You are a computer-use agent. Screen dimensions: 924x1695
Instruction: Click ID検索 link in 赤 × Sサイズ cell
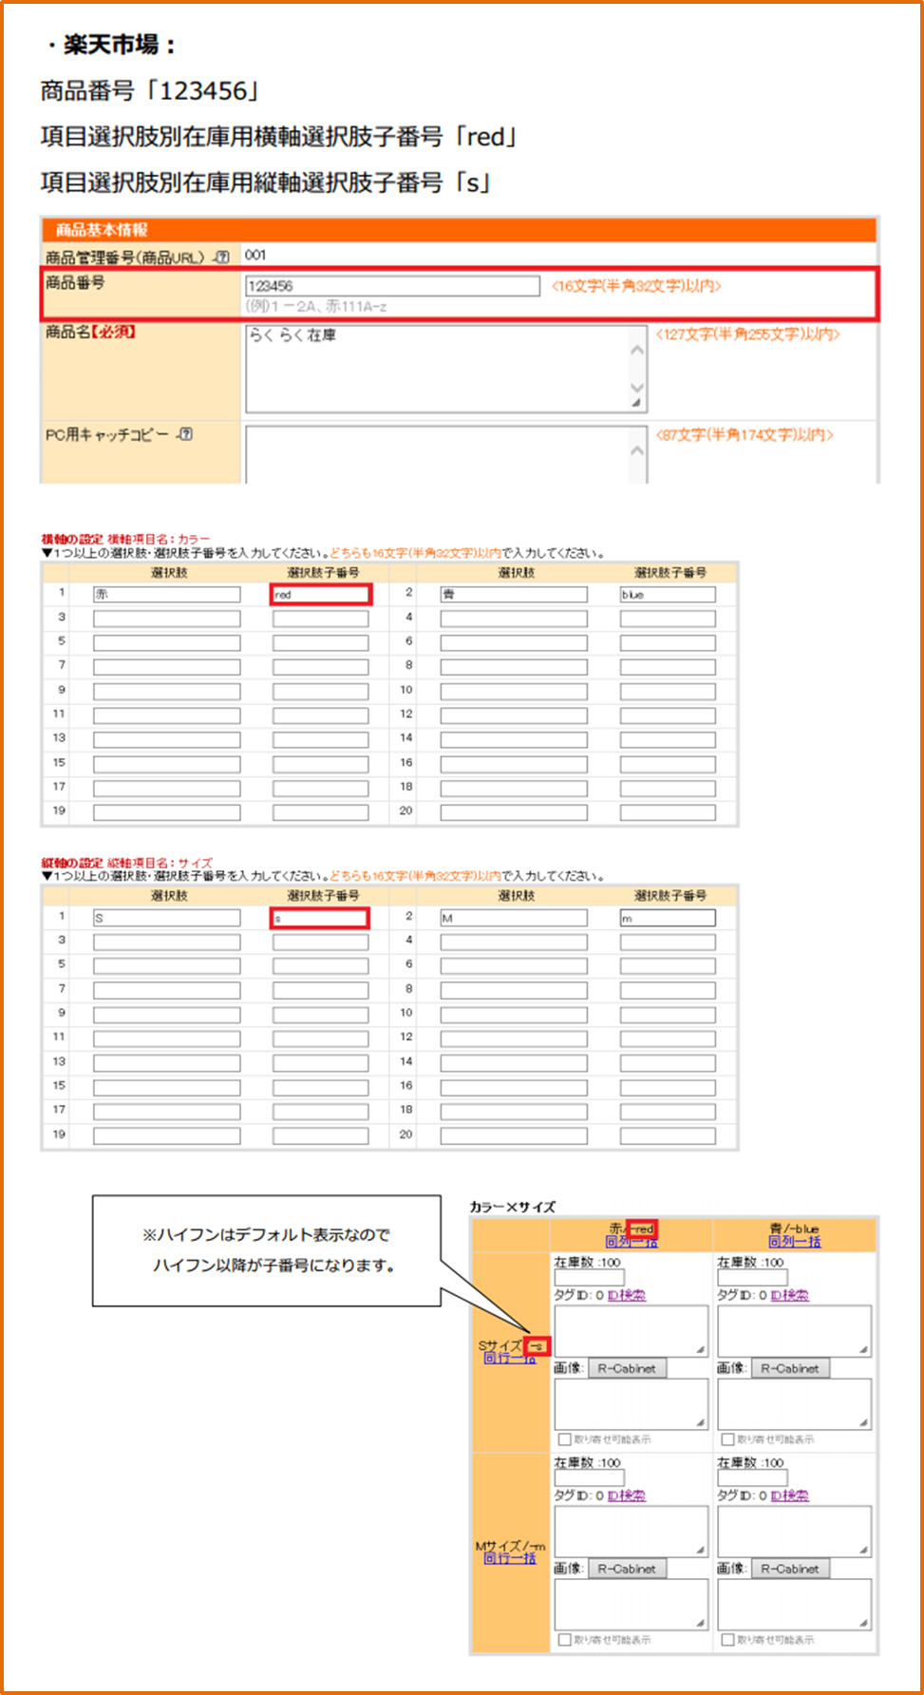pos(627,1295)
